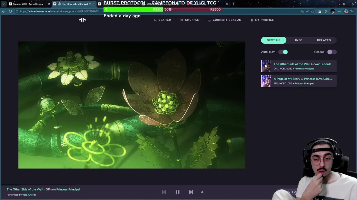Select A Page of My Story playlist entry
The width and height of the screenshot is (357, 200).
click(x=299, y=81)
